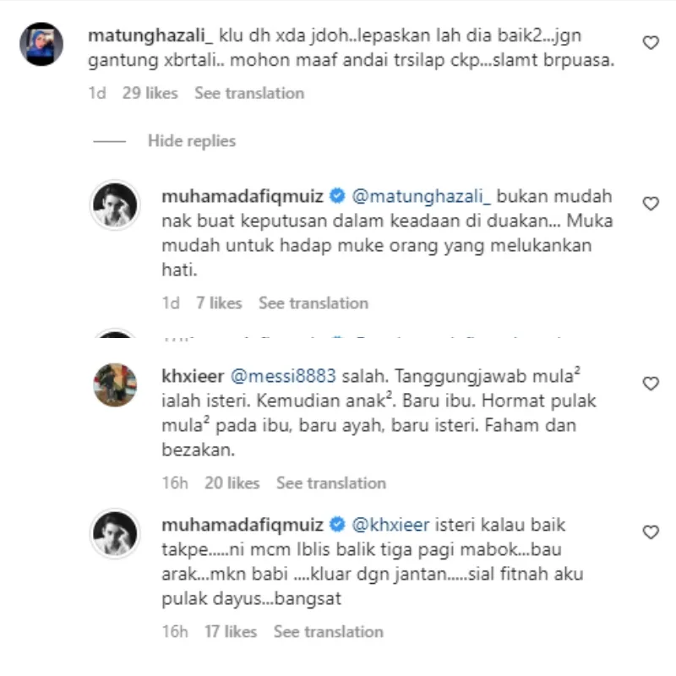Click the @matunghazali_ mention in reply
Viewport: 676px width, 676px height.
click(x=421, y=196)
